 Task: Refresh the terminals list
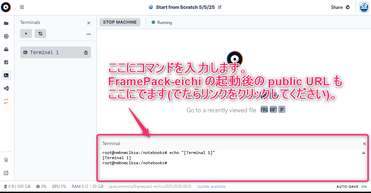[x=40, y=34]
